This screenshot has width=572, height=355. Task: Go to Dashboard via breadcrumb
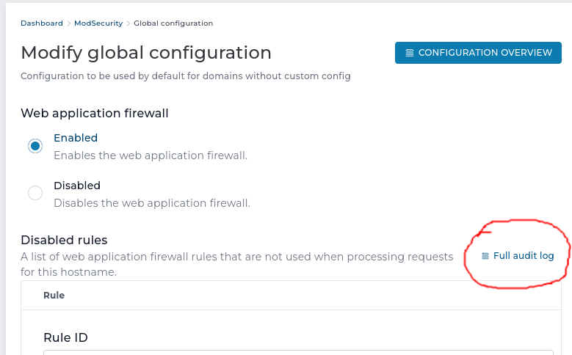pyautogui.click(x=42, y=23)
